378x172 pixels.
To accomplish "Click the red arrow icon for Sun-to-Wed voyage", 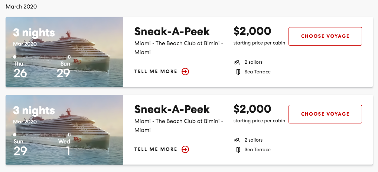I will pos(185,149).
